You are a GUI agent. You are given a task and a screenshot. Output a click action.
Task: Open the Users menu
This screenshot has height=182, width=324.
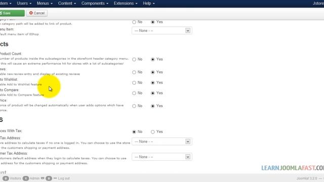click(x=24, y=4)
